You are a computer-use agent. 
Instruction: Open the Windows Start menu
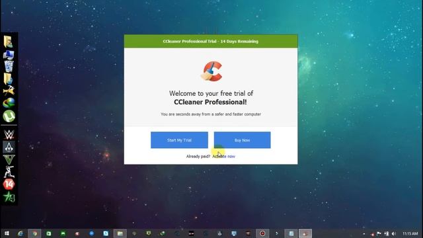pos(7,233)
